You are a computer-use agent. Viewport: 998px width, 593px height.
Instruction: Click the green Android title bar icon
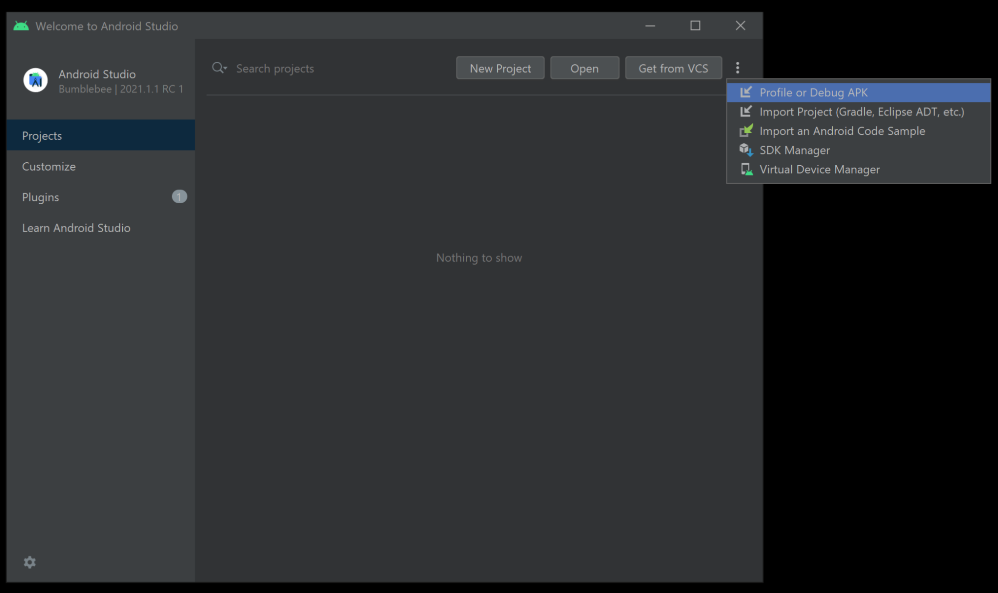21,26
